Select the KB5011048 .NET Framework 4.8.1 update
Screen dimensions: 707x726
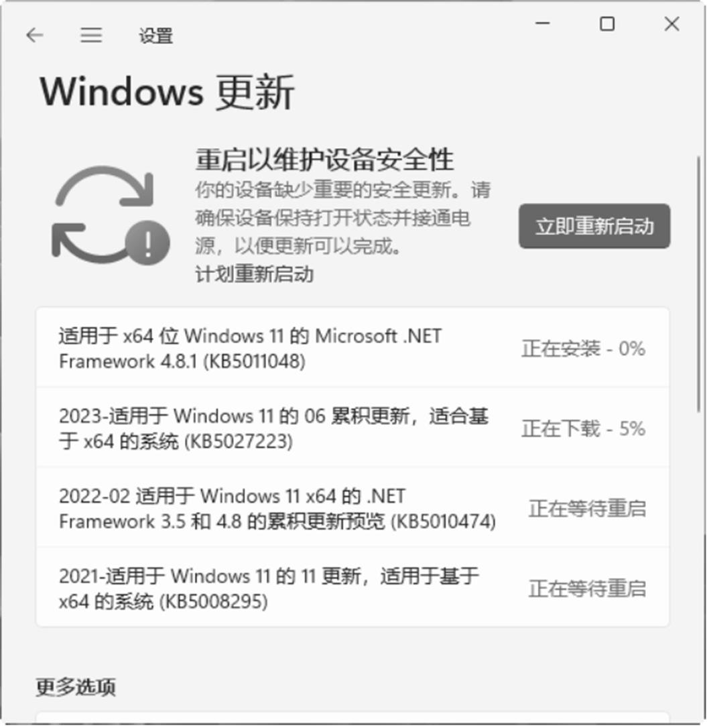pyautogui.click(x=352, y=348)
